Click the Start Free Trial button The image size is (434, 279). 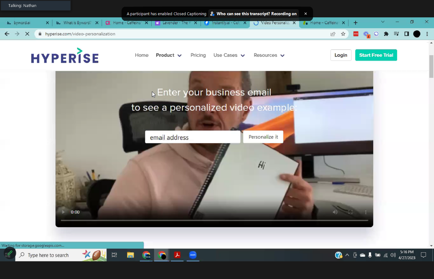(x=376, y=55)
